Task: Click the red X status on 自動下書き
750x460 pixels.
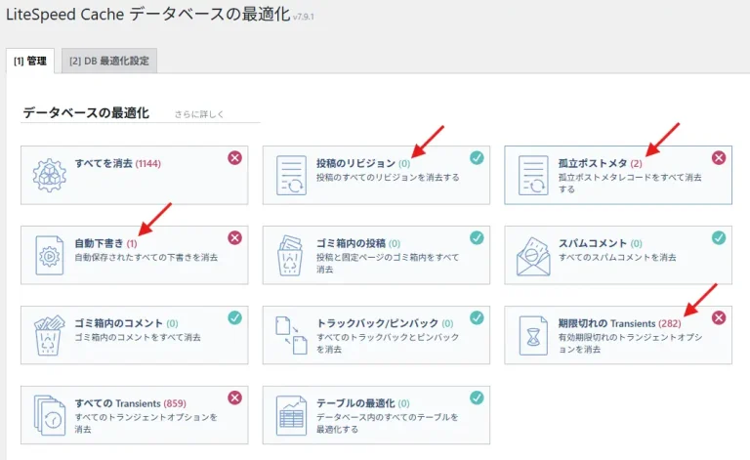Action: [234, 237]
